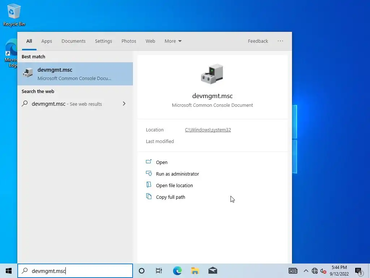The width and height of the screenshot is (370, 278).
Task: Click the Windows Start button
Action: pos(9,271)
